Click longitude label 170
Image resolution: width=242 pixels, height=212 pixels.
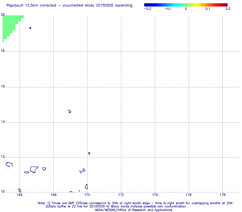pyautogui.click(x=87, y=195)
